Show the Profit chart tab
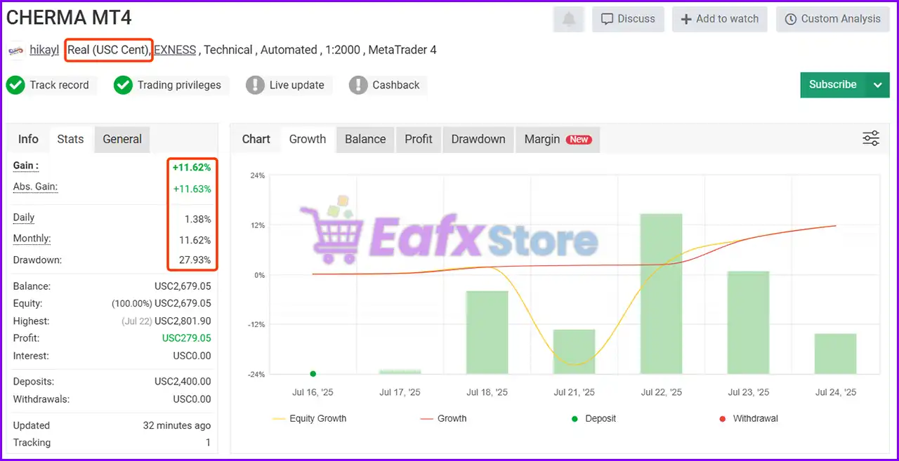The image size is (899, 461). [x=419, y=139]
